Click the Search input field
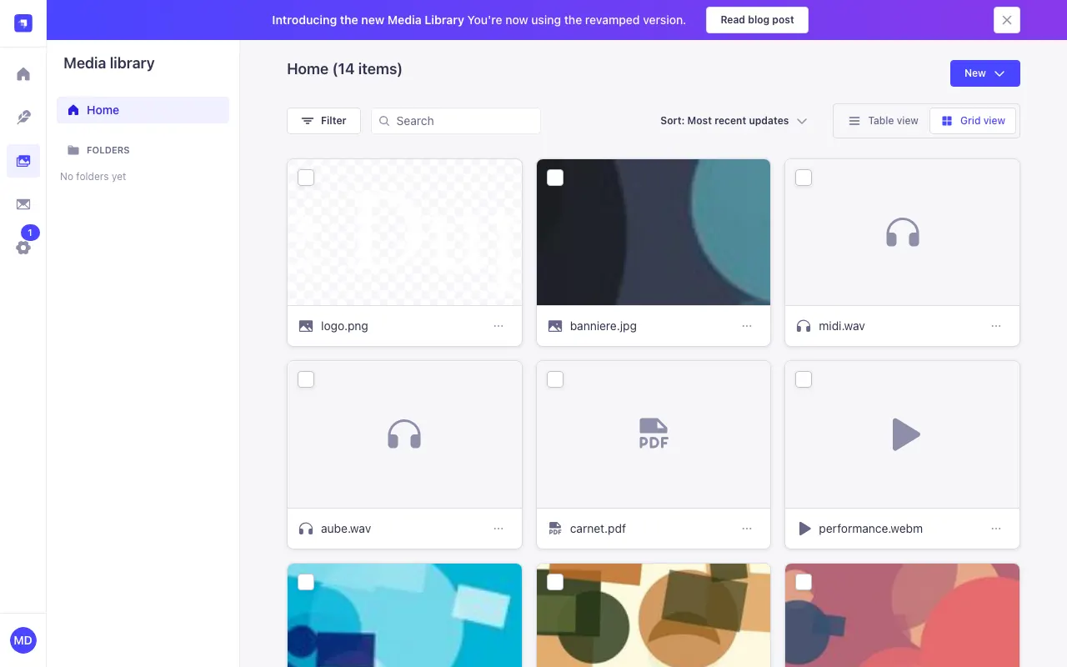1067x667 pixels. tap(456, 121)
